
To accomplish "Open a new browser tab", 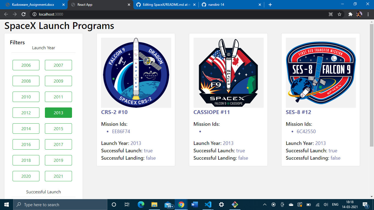I will coord(270,5).
